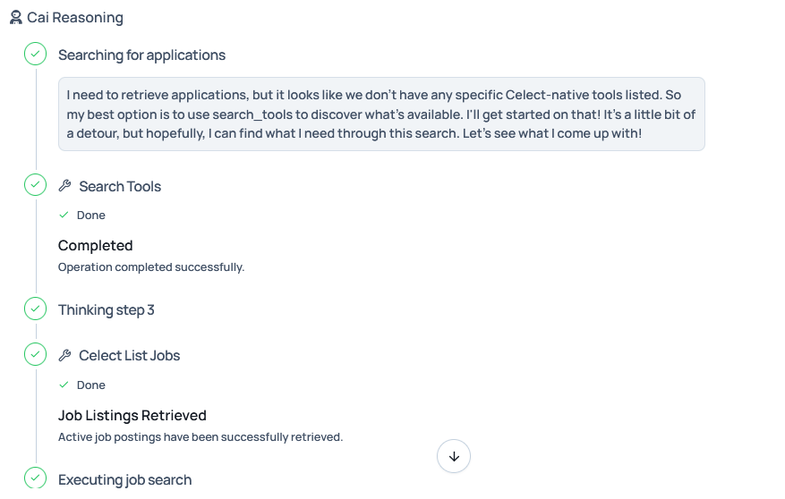Click the Done status under Search Tools
The image size is (785, 499).
[90, 216]
